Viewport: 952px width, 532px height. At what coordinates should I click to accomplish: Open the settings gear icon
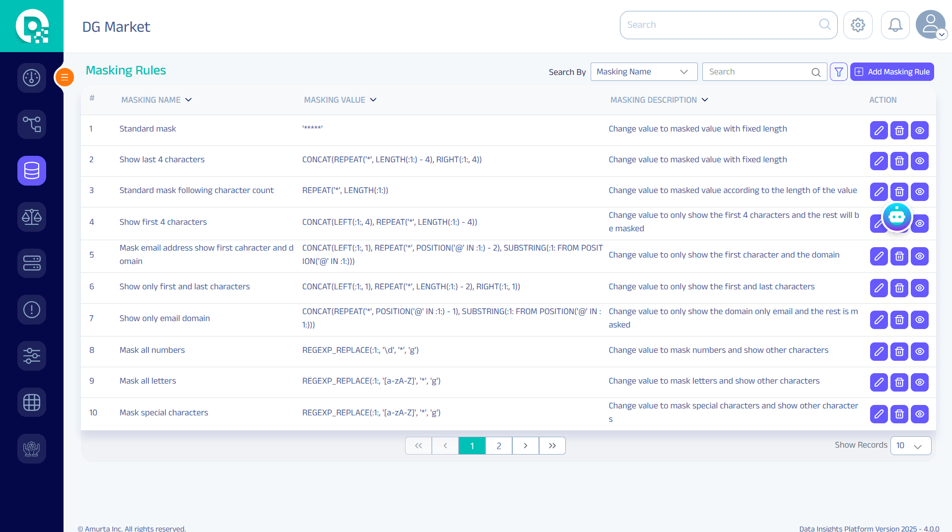click(x=858, y=25)
